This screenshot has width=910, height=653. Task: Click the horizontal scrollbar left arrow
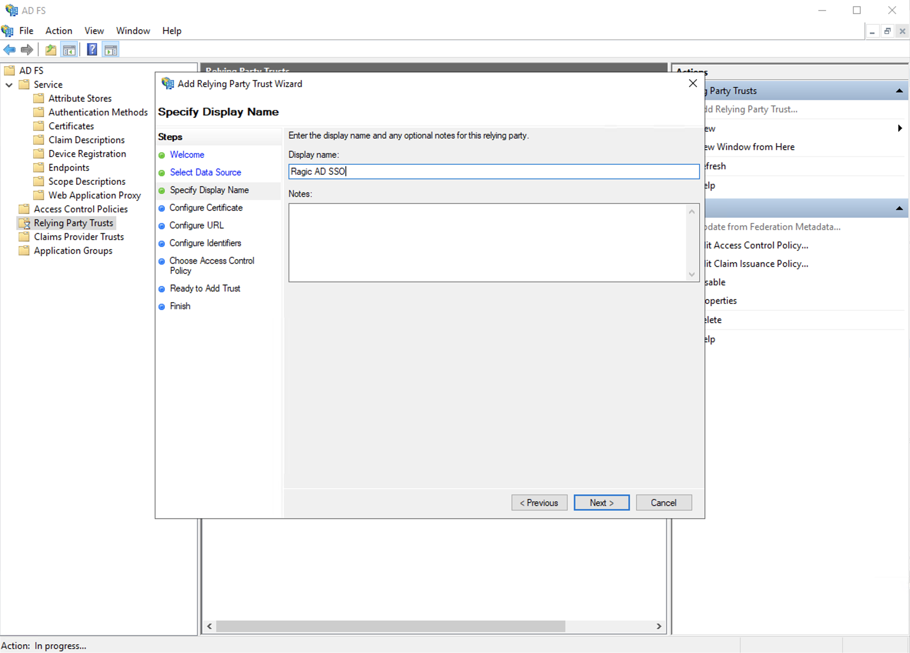(209, 626)
